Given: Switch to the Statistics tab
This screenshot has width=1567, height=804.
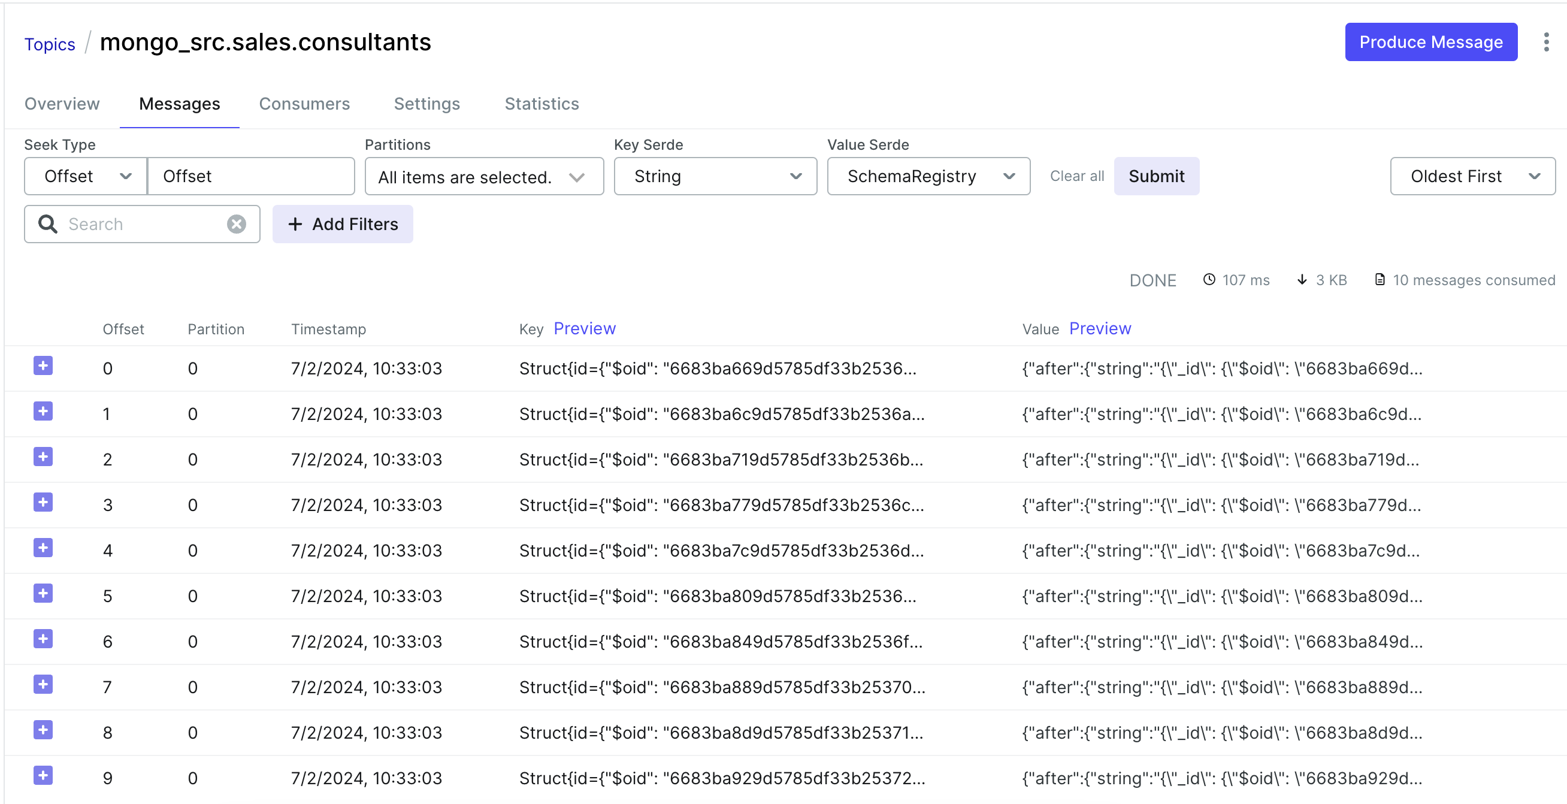Looking at the screenshot, I should 542,104.
